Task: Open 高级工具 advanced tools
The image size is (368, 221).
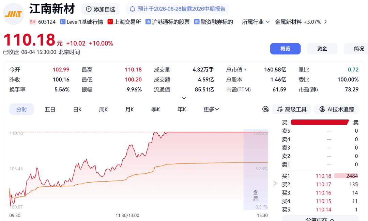Action: coord(291,109)
